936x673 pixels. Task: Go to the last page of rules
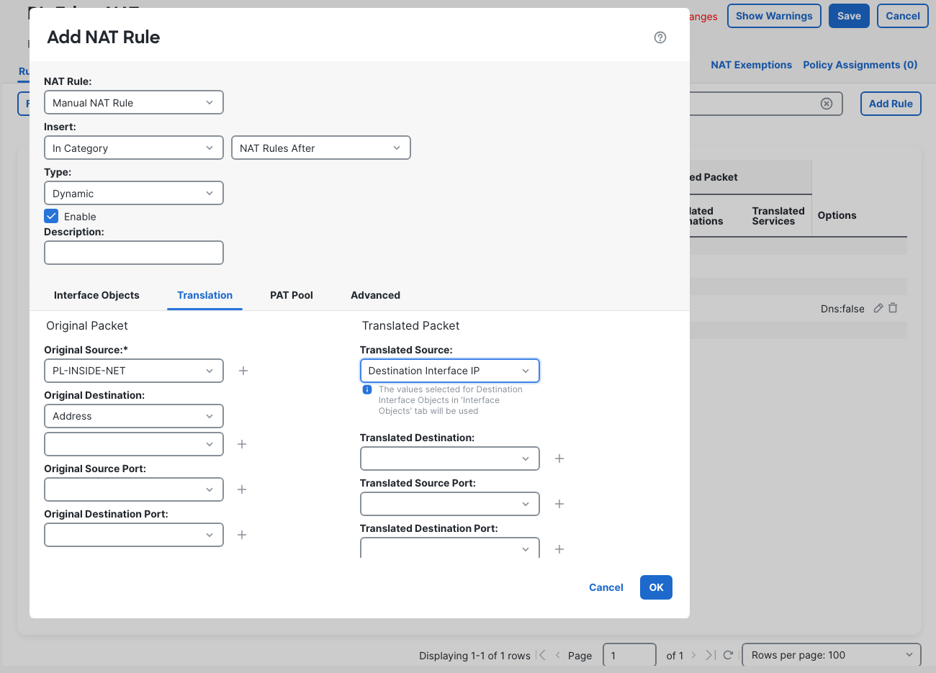[710, 655]
